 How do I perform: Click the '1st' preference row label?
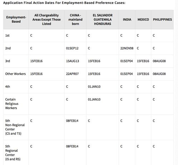point(7,36)
